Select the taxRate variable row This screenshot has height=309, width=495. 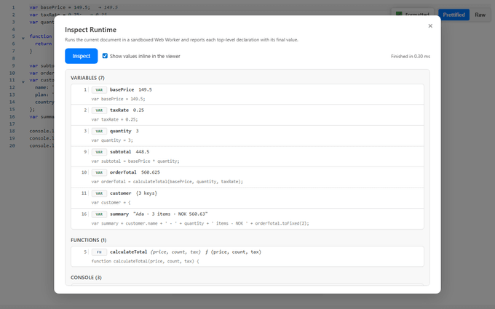247,115
